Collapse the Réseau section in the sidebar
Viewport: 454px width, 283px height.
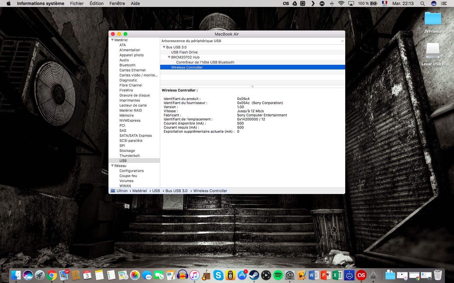(x=113, y=166)
